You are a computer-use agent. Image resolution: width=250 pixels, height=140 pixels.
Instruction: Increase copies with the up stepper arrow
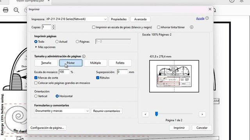point(54,26)
